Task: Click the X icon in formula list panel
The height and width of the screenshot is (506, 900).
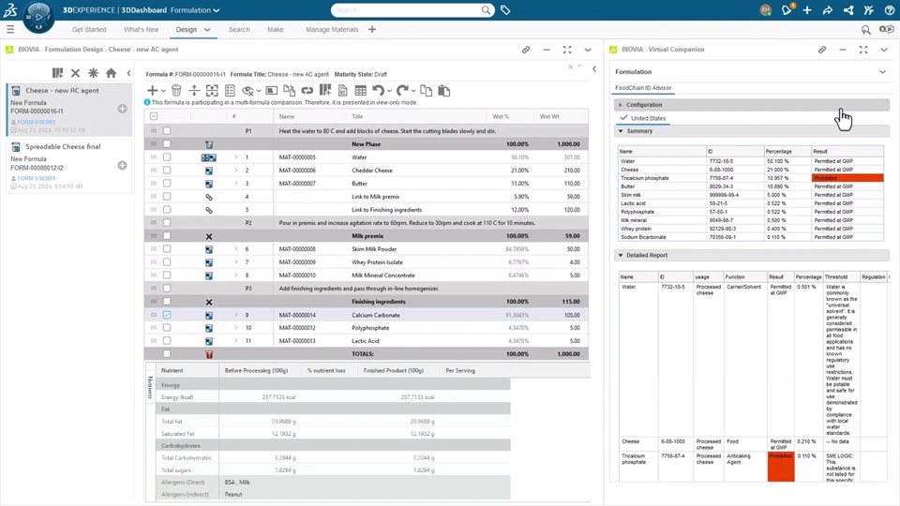Action: pos(75,73)
